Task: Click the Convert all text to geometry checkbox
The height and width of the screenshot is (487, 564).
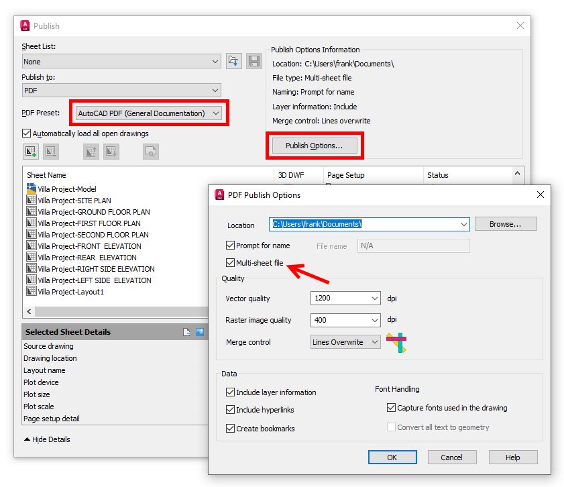Action: click(392, 427)
